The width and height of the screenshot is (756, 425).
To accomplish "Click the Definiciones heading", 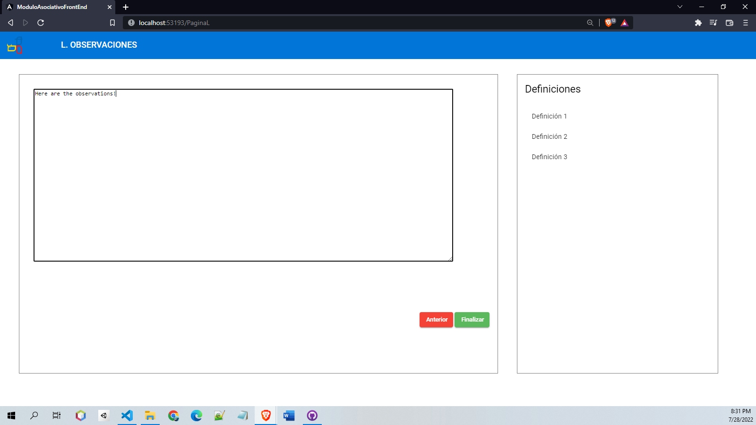I will pos(553,89).
